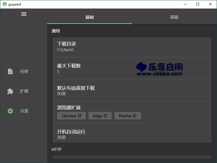Click 关闭 under 开机自动运行
Image resolution: width=217 pixels, height=163 pixels.
[x=61, y=137]
